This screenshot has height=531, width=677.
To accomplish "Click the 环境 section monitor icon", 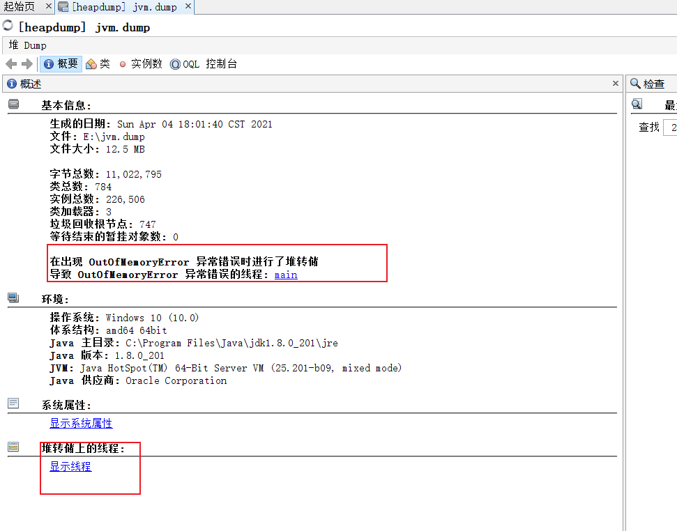I will (13, 298).
